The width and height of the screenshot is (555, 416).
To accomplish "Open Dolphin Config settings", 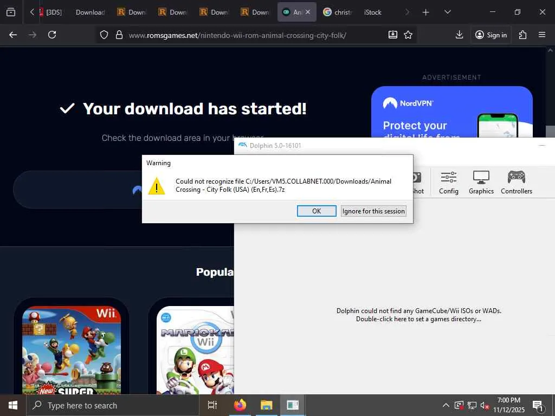I will [448, 183].
